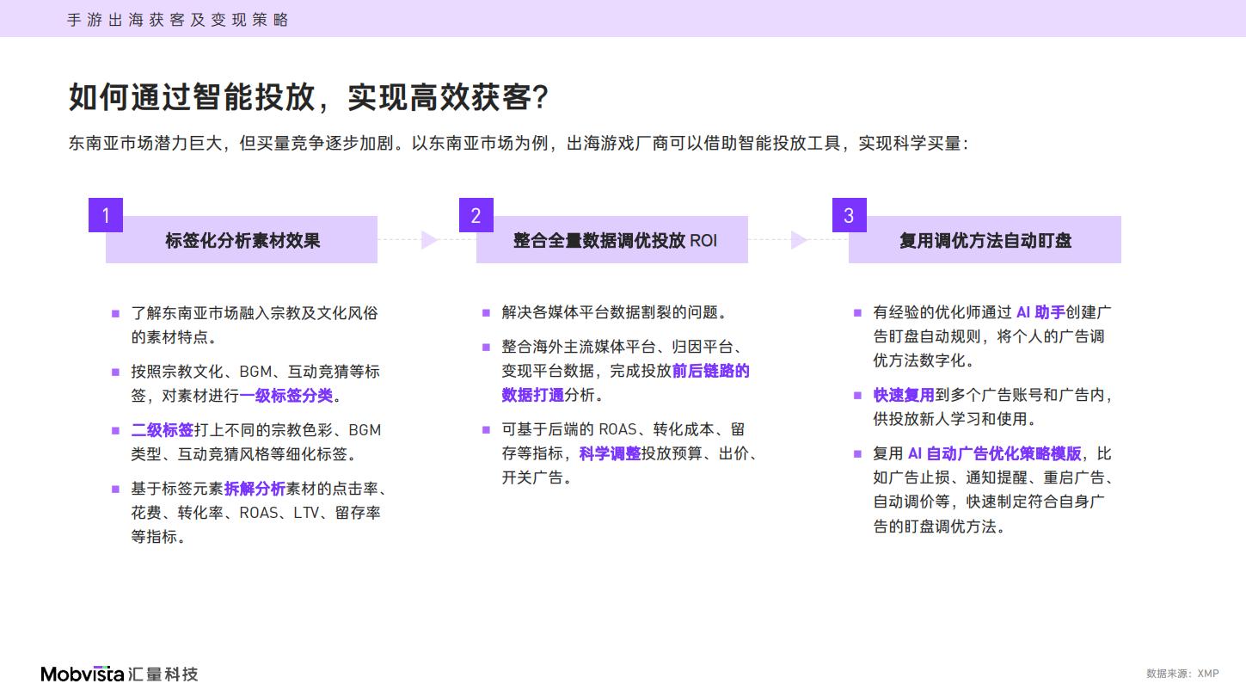Viewport: 1246px width, 696px height.
Task: Click the header text 手游出海获客及变现策略
Action: (x=178, y=19)
